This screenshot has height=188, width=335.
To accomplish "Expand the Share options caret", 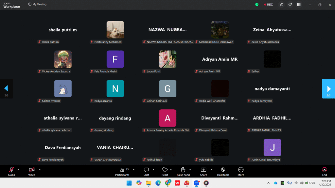I will point(212,170).
